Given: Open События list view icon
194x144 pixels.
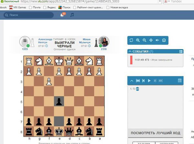Looking at the screenshot, I should coord(180,51).
